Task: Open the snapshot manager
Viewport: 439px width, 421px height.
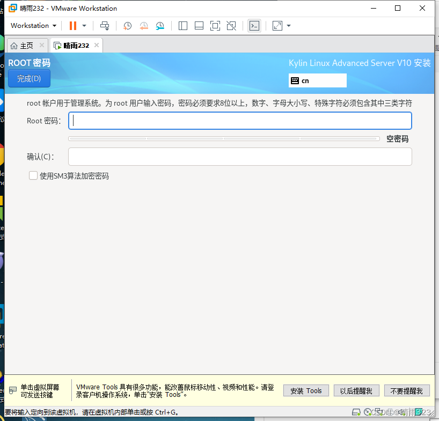Action: (x=160, y=26)
